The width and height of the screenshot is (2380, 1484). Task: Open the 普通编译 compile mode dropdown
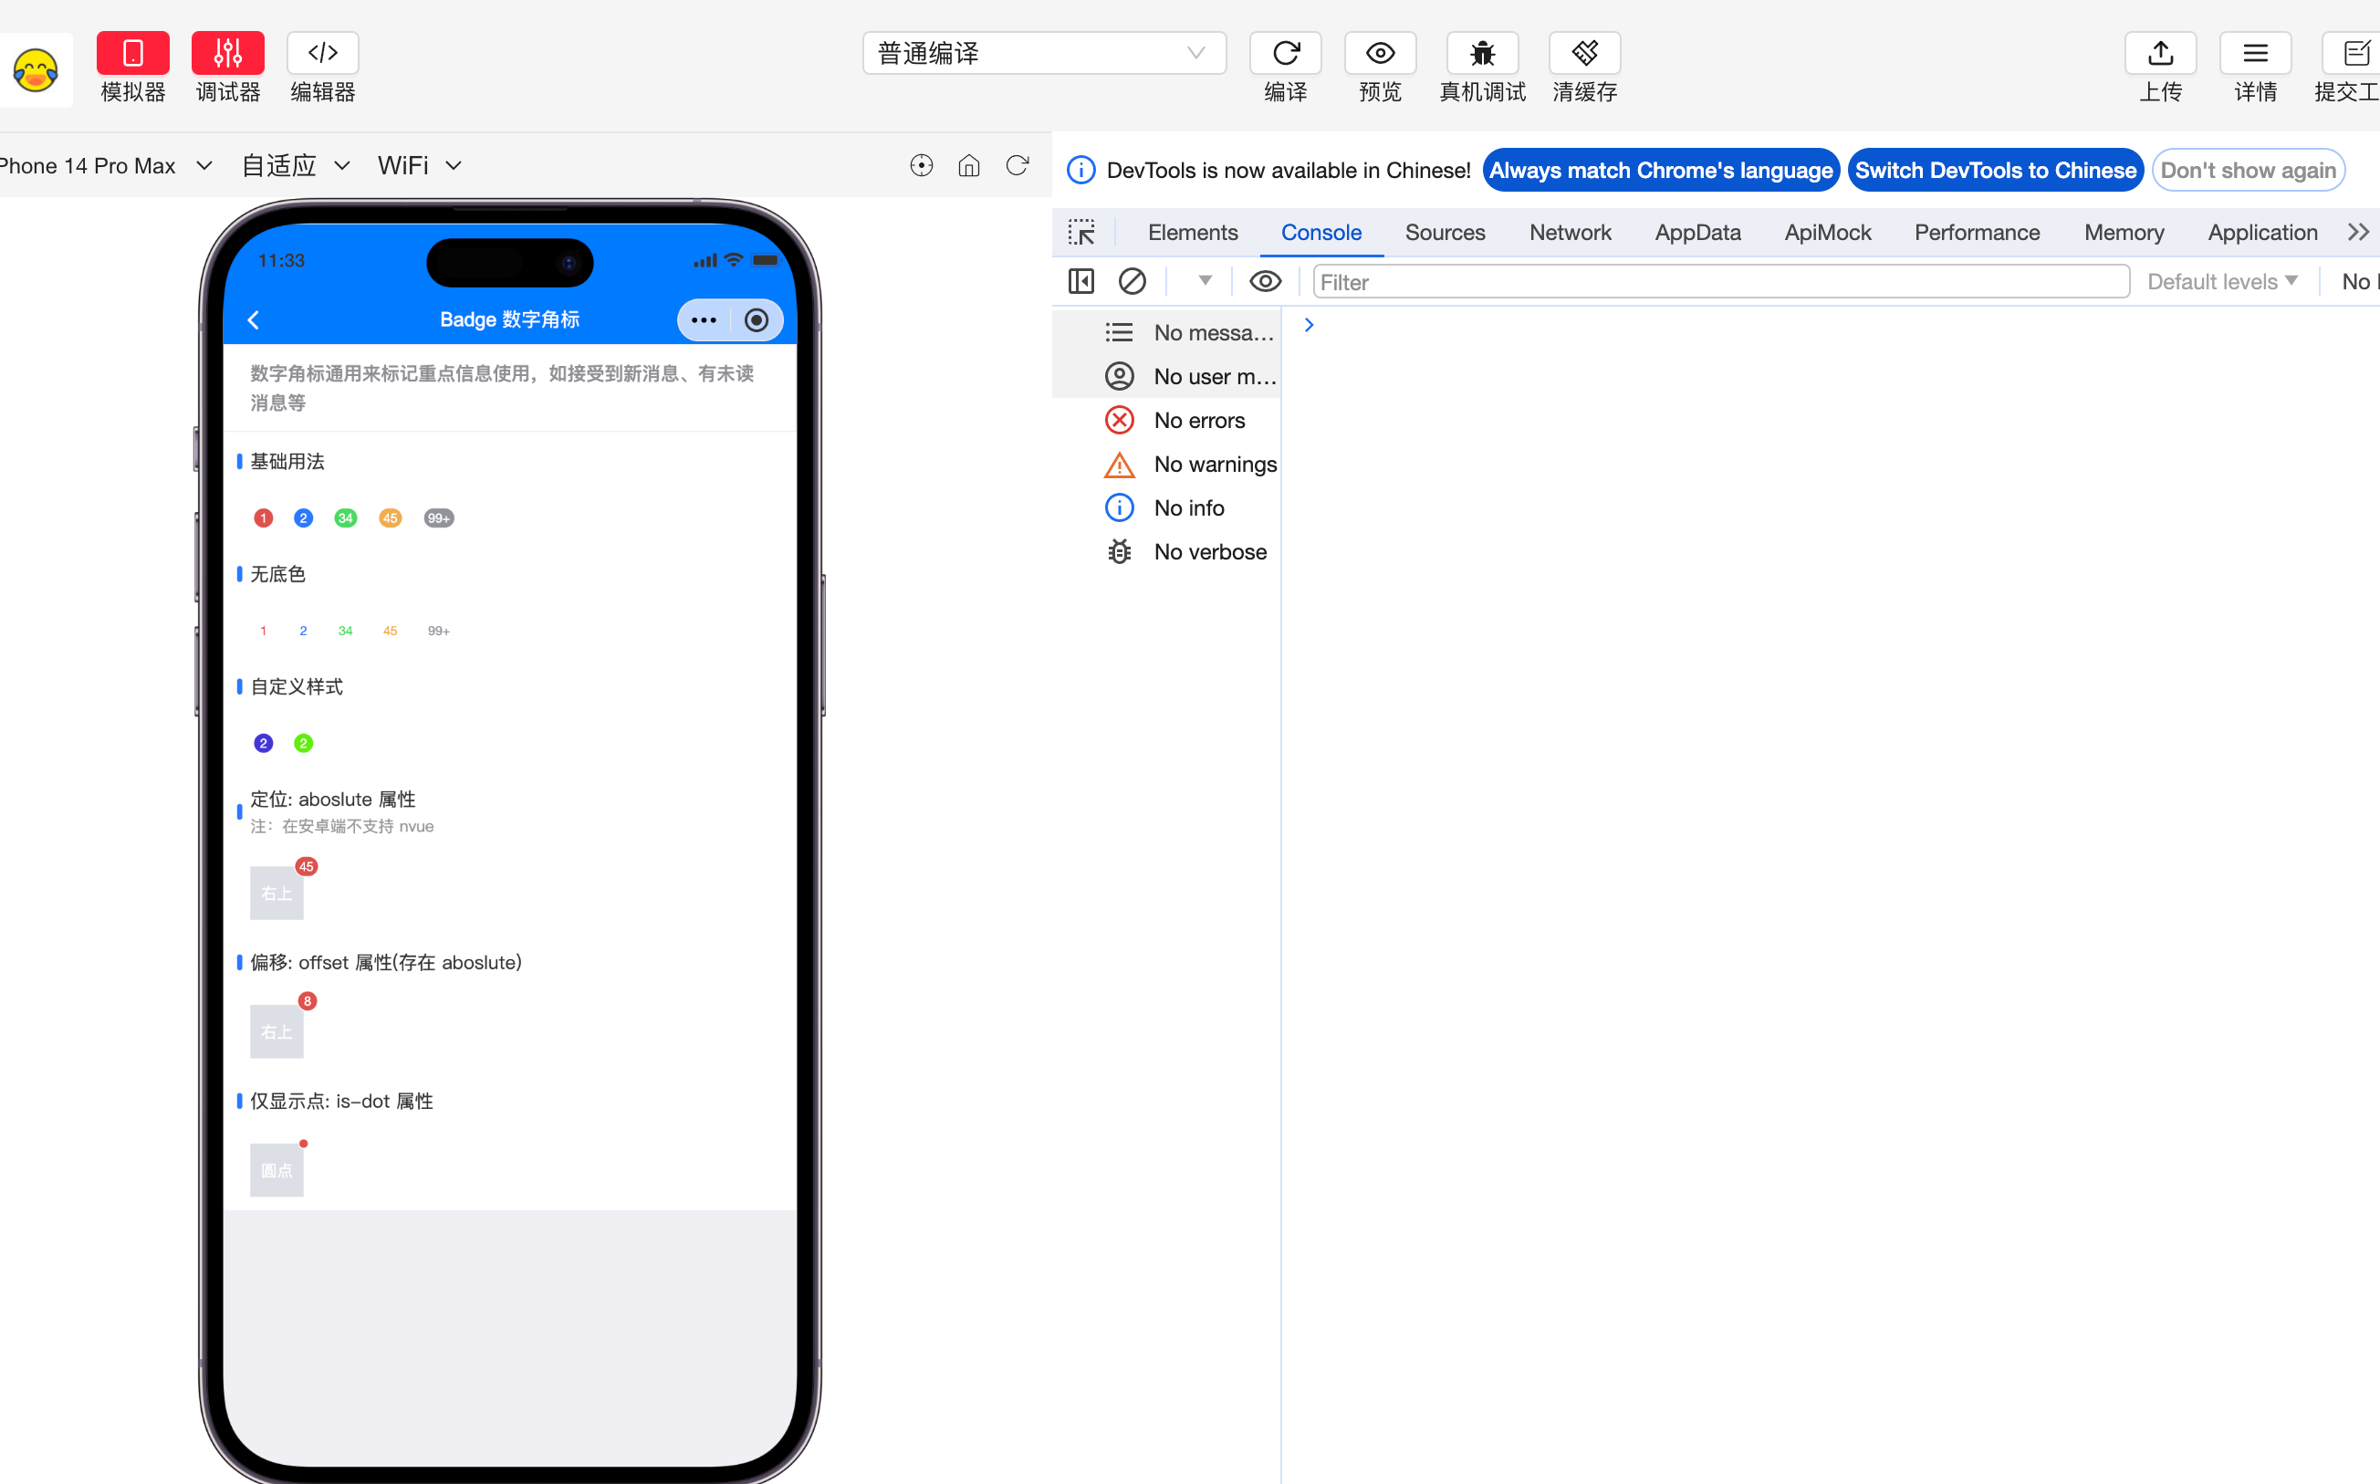1043,53
